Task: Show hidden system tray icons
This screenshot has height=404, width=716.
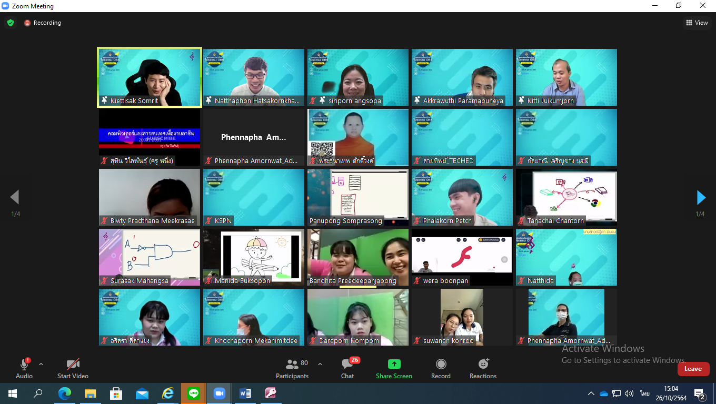Action: (x=591, y=393)
